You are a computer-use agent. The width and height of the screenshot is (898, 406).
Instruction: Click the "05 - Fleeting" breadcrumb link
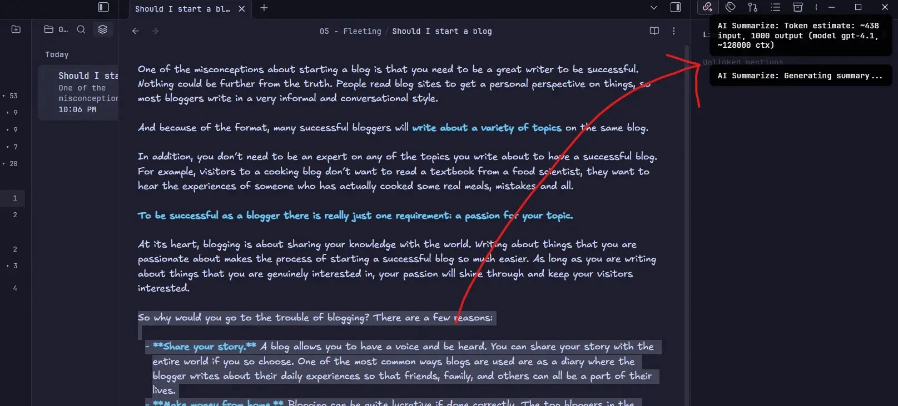tap(350, 32)
